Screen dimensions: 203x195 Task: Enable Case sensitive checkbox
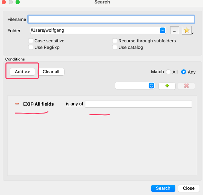point(31,41)
